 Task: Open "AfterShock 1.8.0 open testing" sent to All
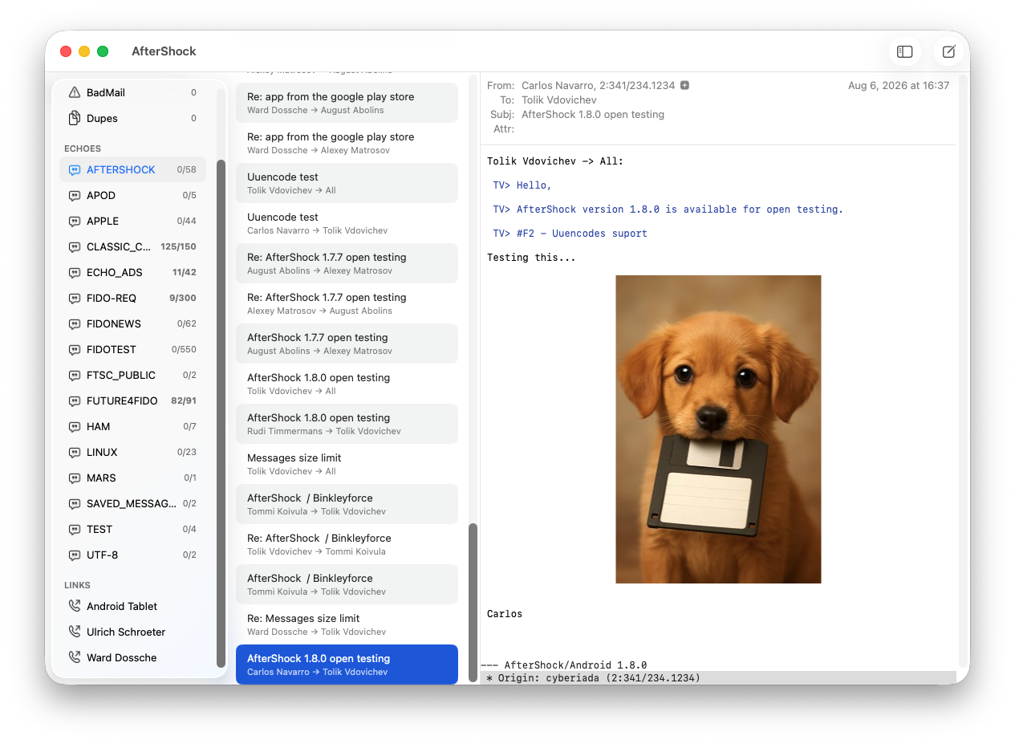point(347,384)
